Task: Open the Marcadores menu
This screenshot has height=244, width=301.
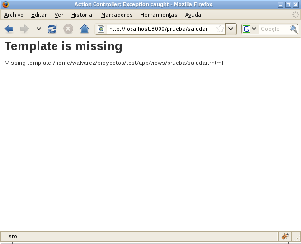Action: click(x=117, y=15)
